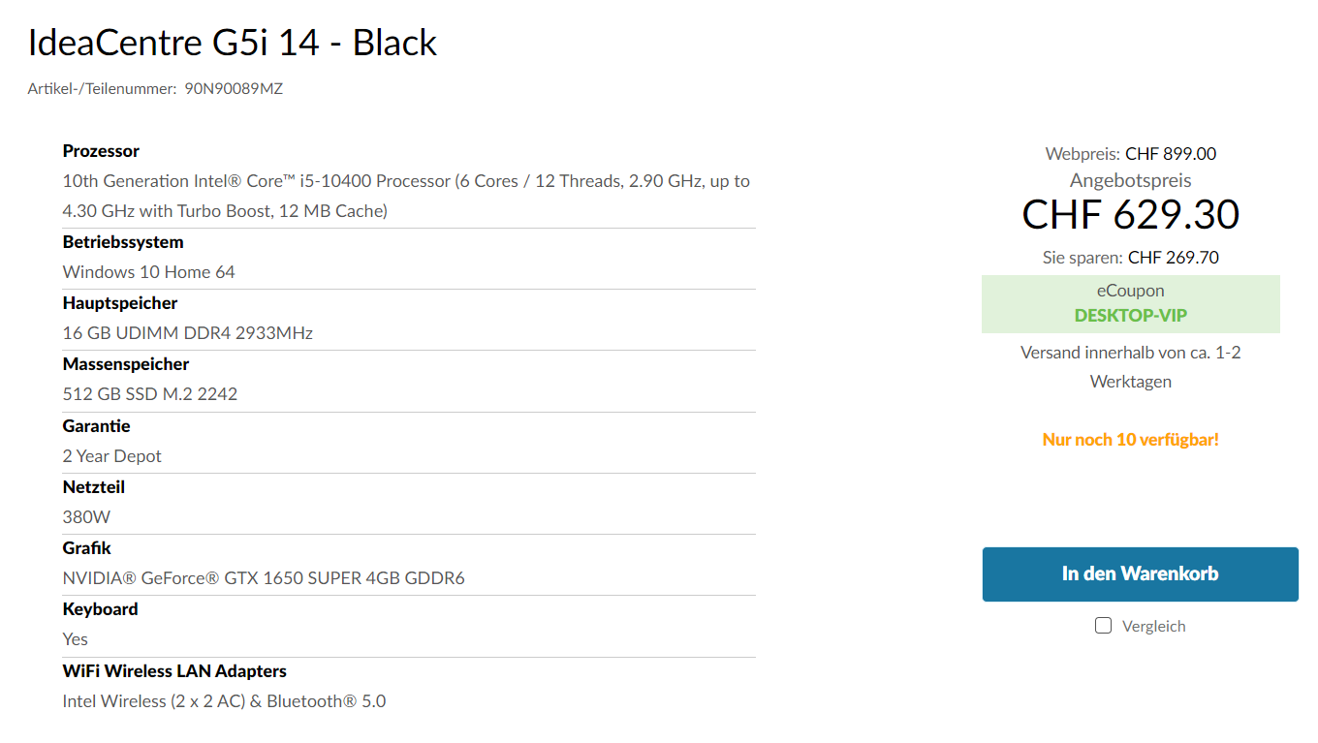Viewport: 1318px width, 743px height.
Task: Click the Windows 10 Home 64 value
Action: click(x=148, y=272)
